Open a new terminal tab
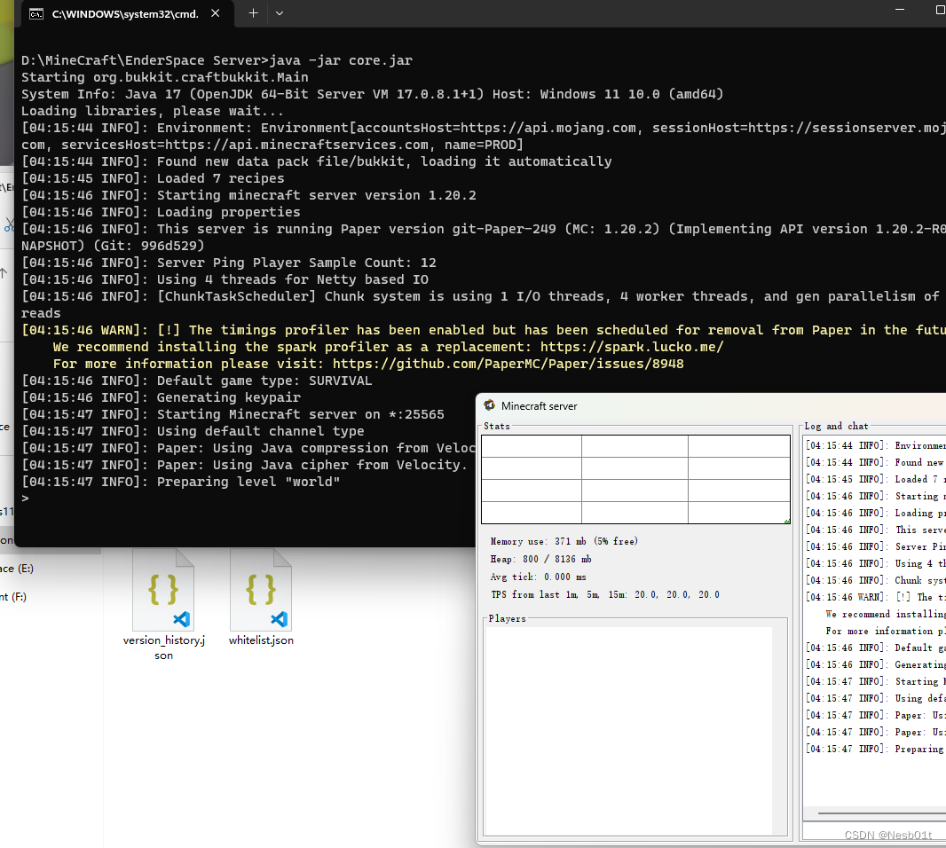Image resolution: width=946 pixels, height=848 pixels. point(253,13)
